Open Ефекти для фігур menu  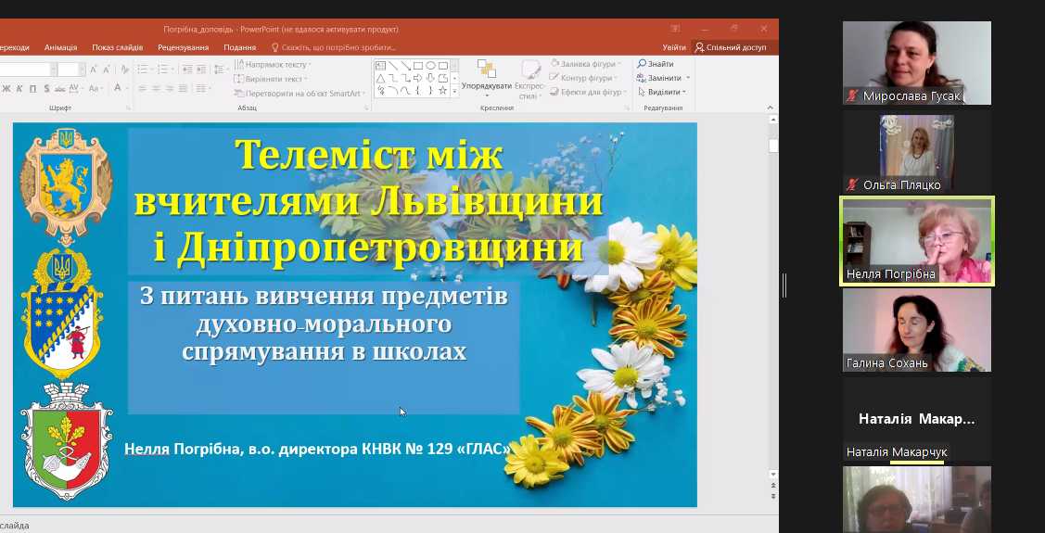point(589,92)
